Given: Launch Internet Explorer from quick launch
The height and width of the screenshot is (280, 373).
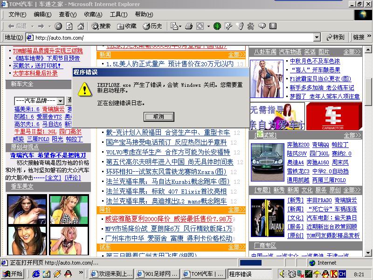Looking at the screenshot, I should point(36,274).
